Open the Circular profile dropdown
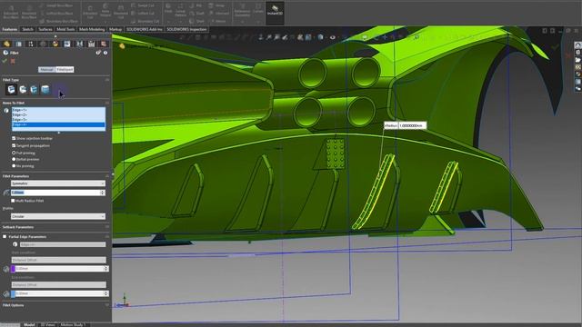The width and height of the screenshot is (582, 327). click(x=58, y=216)
